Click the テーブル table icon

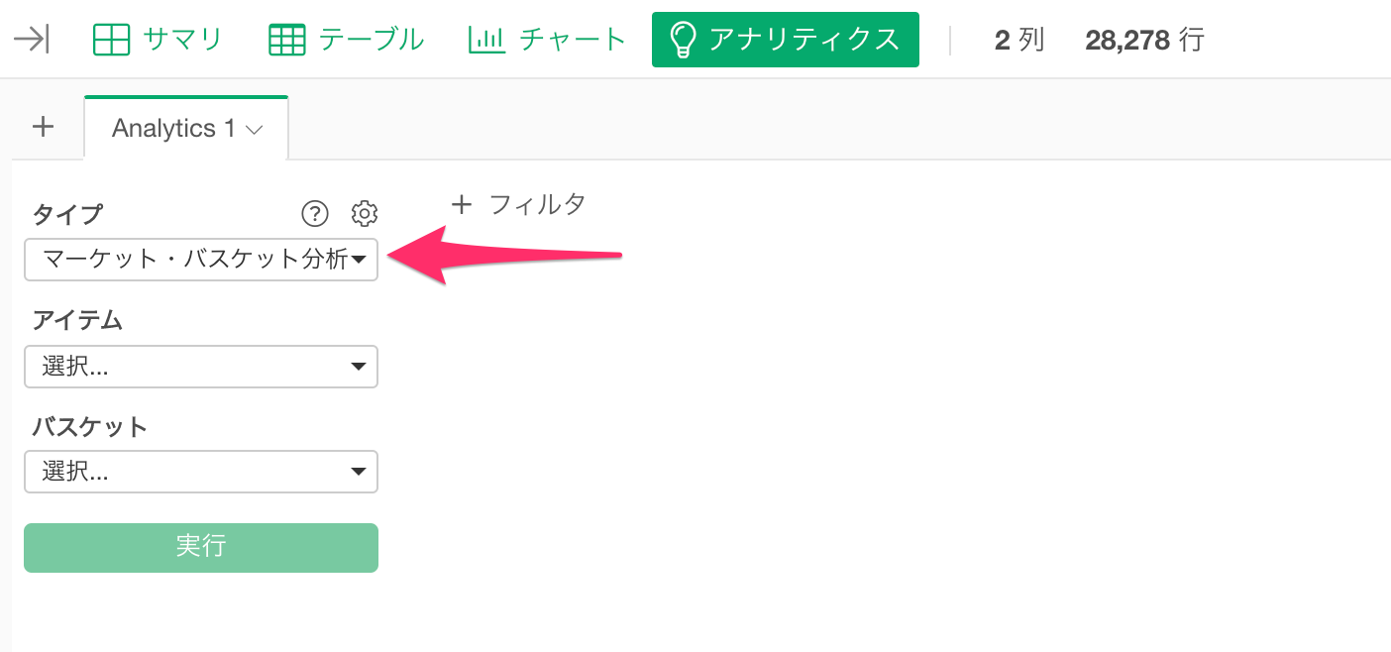point(287,40)
